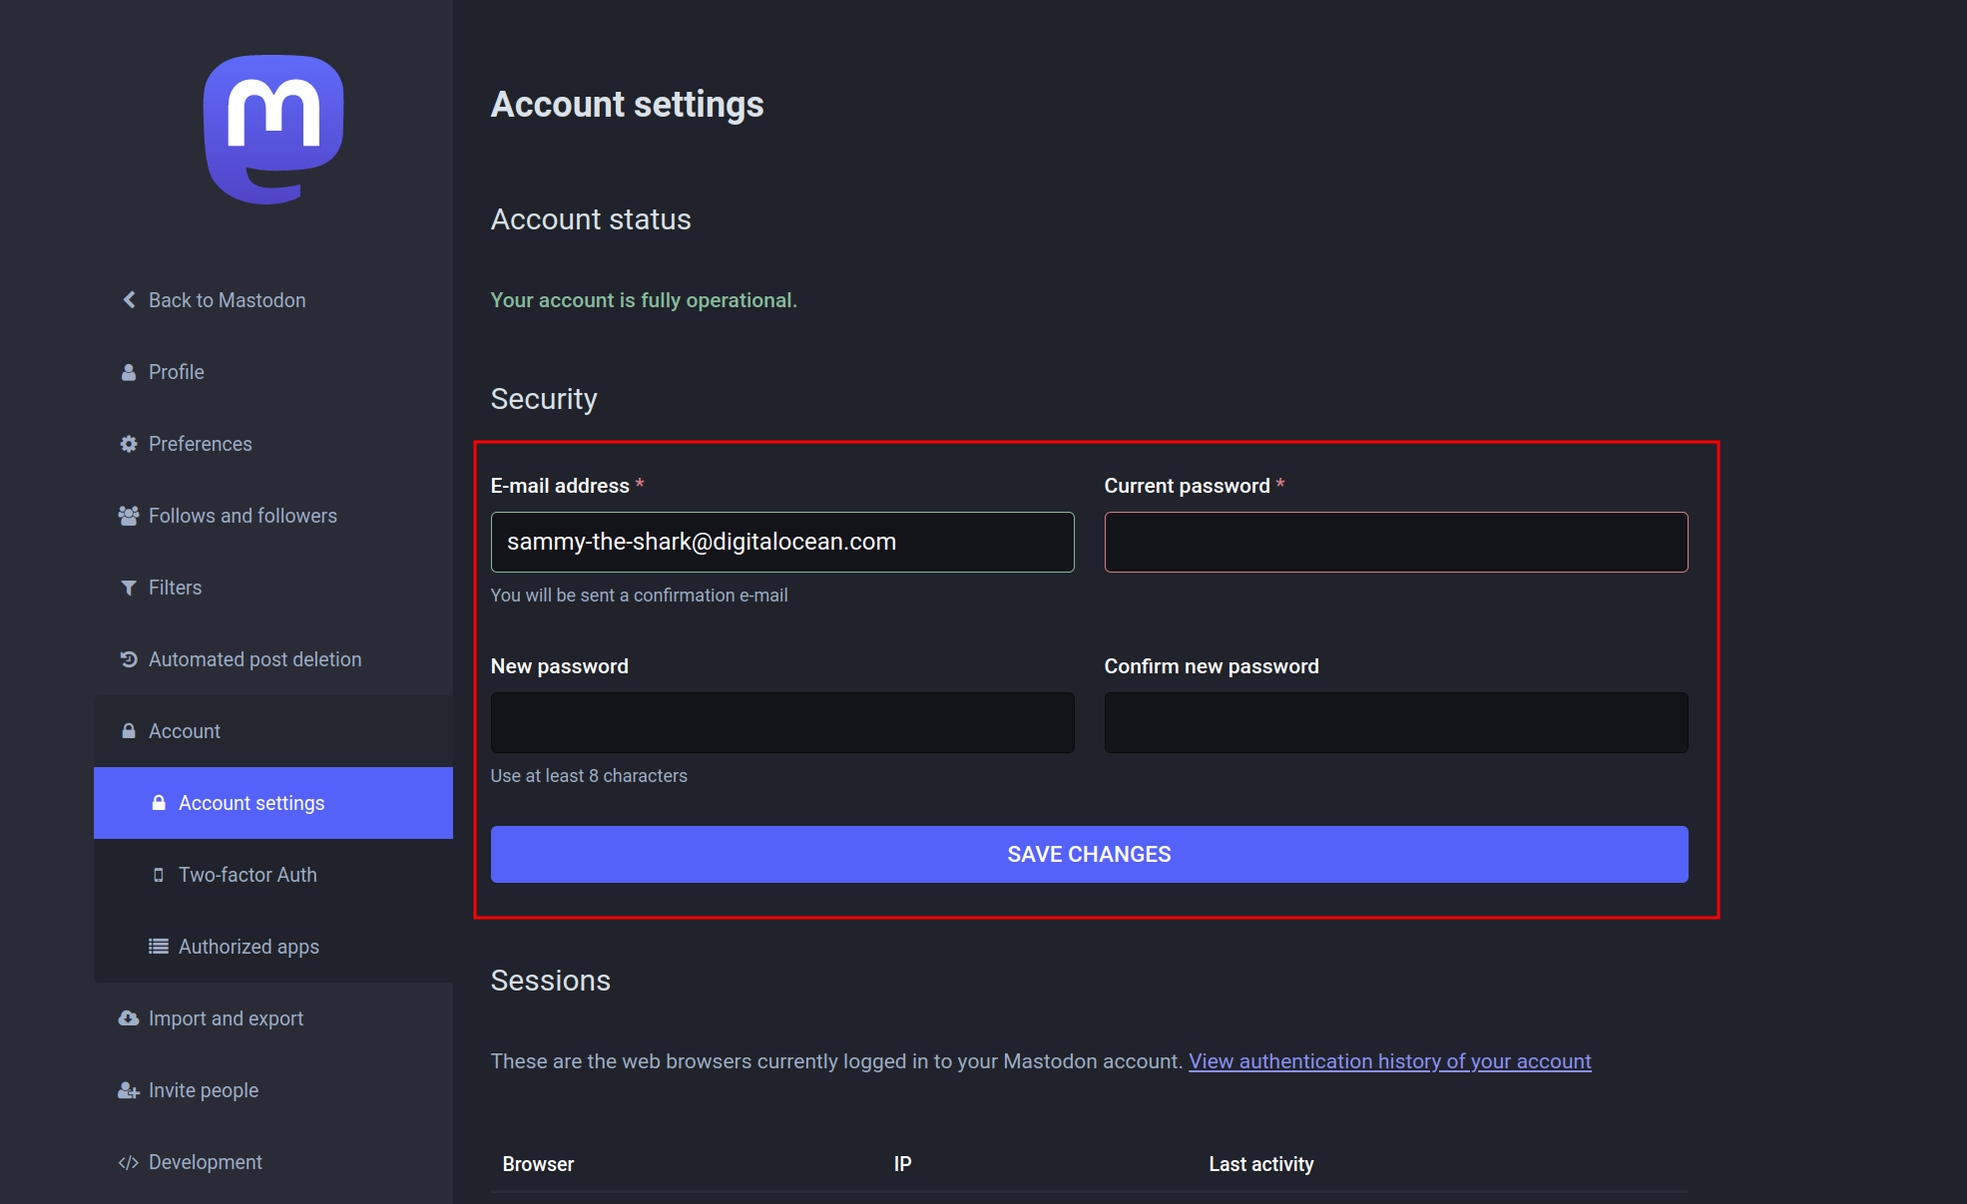1967x1204 pixels.
Task: Focus the New password field
Action: coord(782,722)
